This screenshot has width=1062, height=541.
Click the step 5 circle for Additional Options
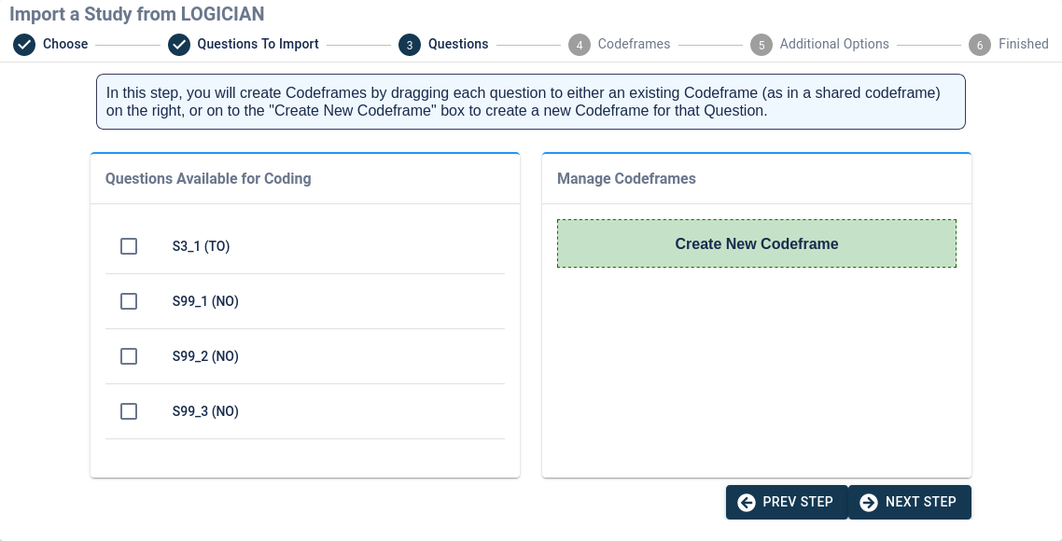762,44
